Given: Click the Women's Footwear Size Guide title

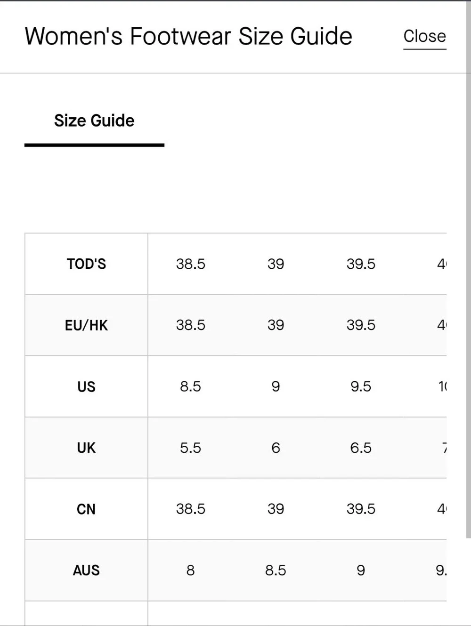Looking at the screenshot, I should [x=188, y=36].
